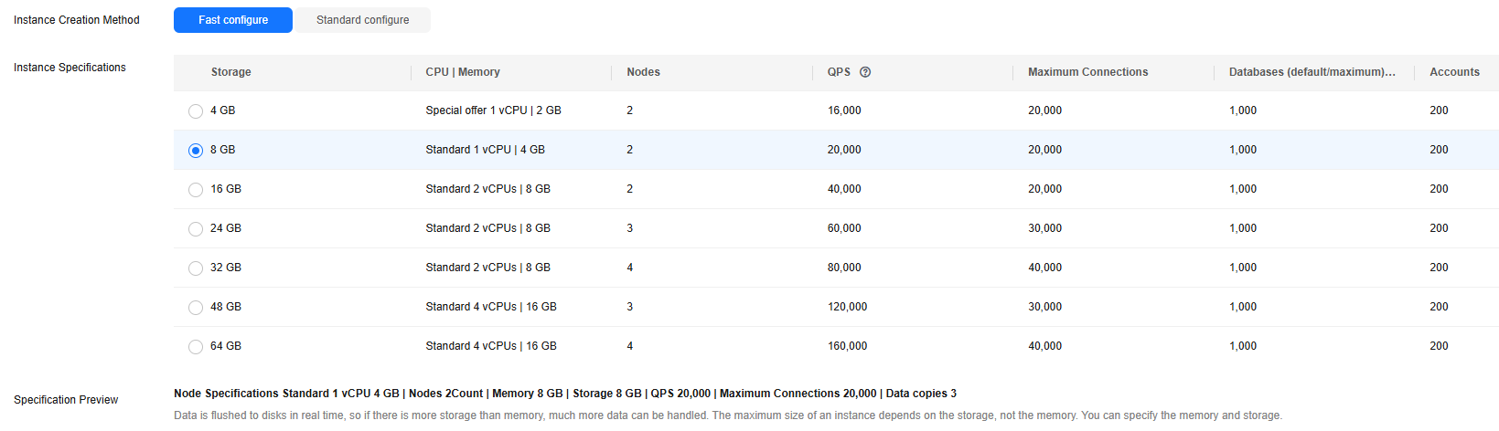The image size is (1499, 431).
Task: Click the Storage column header
Action: click(230, 72)
